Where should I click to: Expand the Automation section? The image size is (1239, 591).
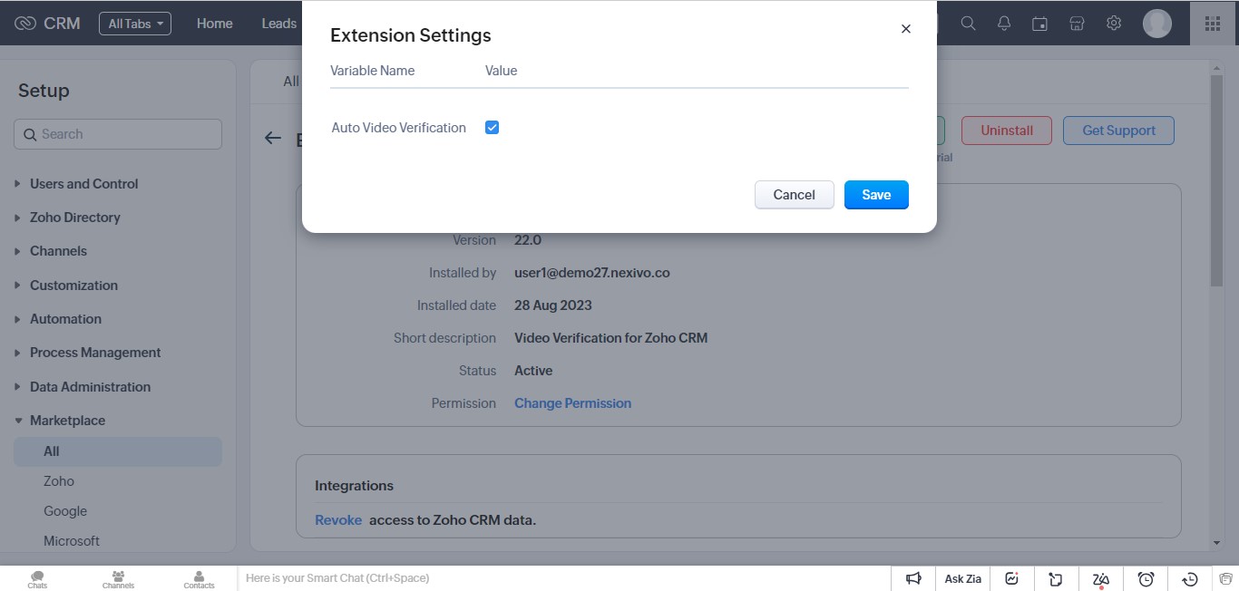pos(65,319)
